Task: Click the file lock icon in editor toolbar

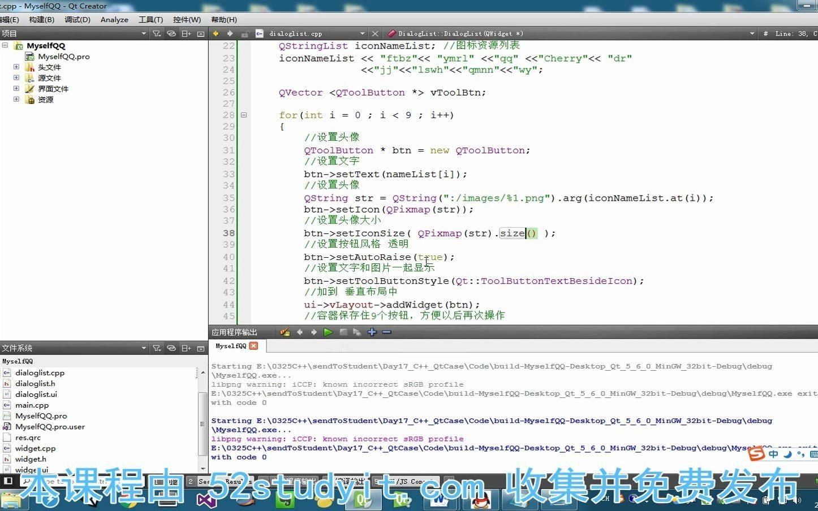Action: point(244,34)
